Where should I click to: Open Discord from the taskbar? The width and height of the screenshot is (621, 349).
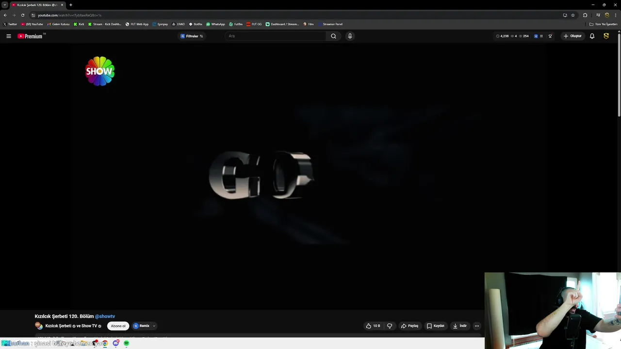(x=116, y=343)
